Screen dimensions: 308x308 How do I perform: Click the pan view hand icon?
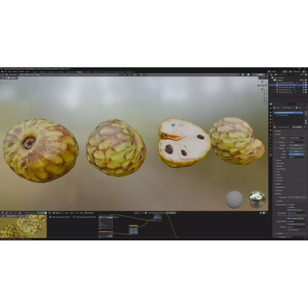pyautogui.click(x=266, y=96)
